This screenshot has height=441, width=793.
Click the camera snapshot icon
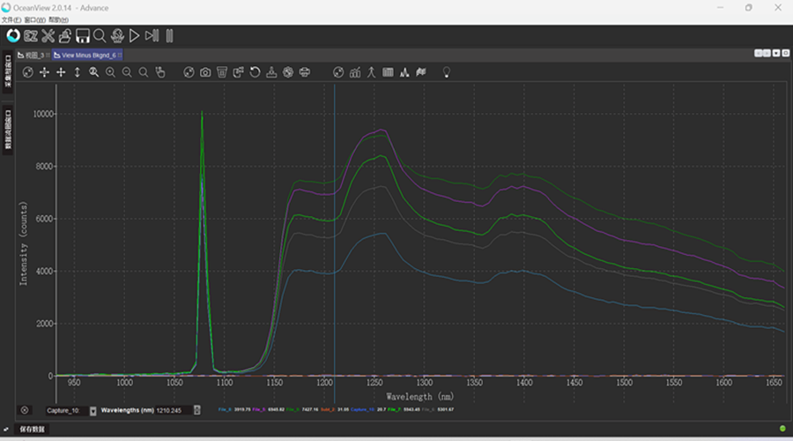[x=204, y=72]
